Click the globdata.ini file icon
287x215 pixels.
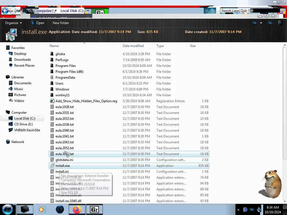pos(52,160)
